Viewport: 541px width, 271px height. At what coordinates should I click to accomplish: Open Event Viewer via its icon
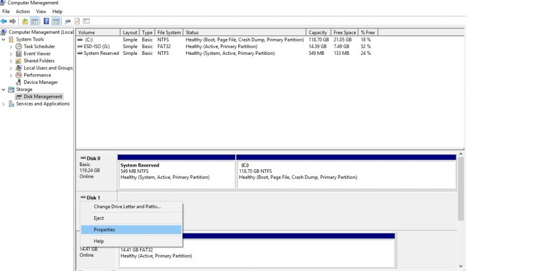click(18, 54)
